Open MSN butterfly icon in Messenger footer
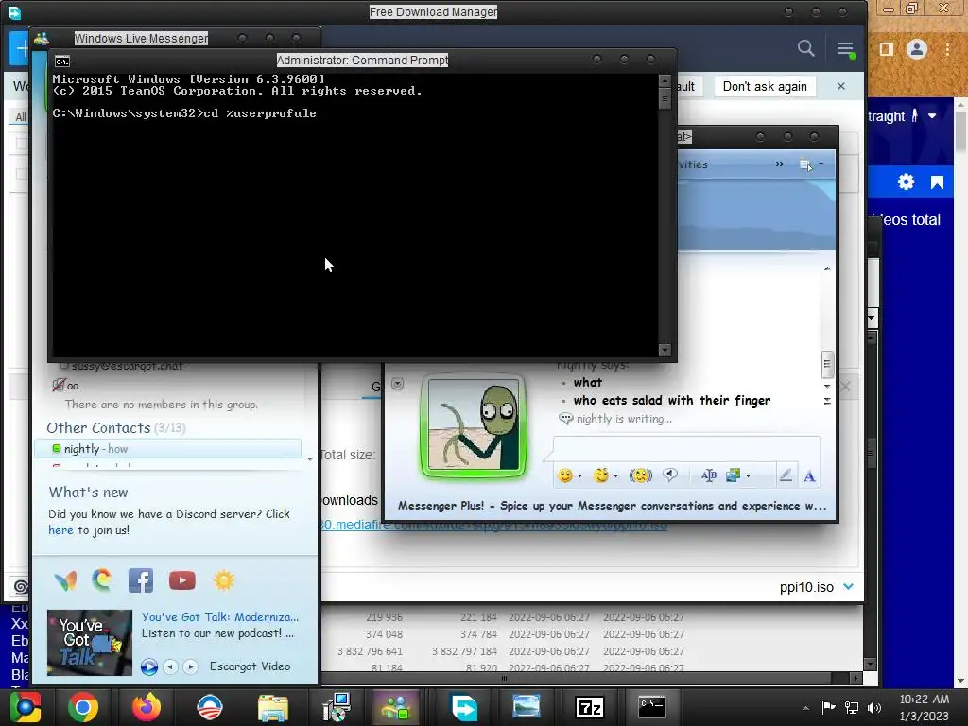This screenshot has height=726, width=968. (65, 580)
